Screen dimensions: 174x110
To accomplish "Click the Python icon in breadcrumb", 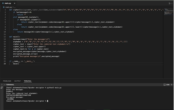I will pos(4,7).
